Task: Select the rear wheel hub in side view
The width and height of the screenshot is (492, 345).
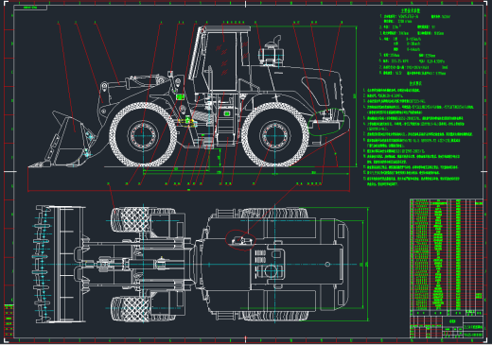Action: click(275, 135)
